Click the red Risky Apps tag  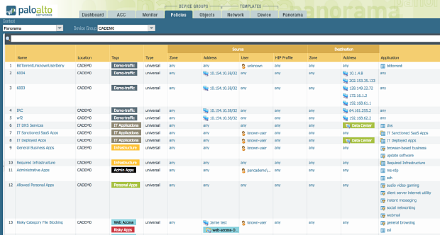(x=124, y=230)
